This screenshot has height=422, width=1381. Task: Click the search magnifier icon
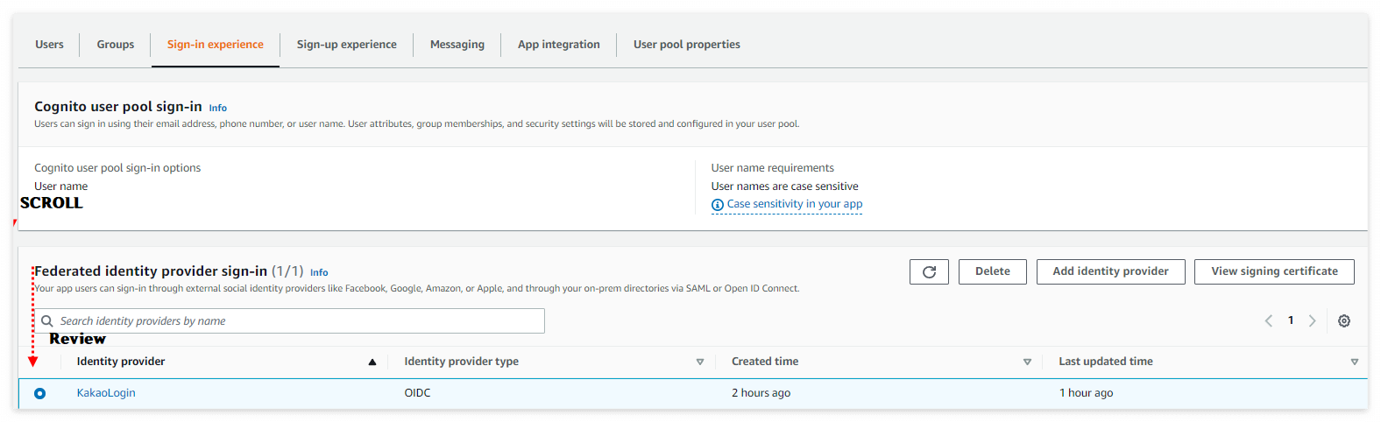point(47,321)
